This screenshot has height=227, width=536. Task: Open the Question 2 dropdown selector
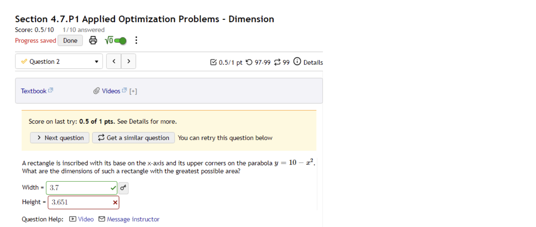point(59,61)
